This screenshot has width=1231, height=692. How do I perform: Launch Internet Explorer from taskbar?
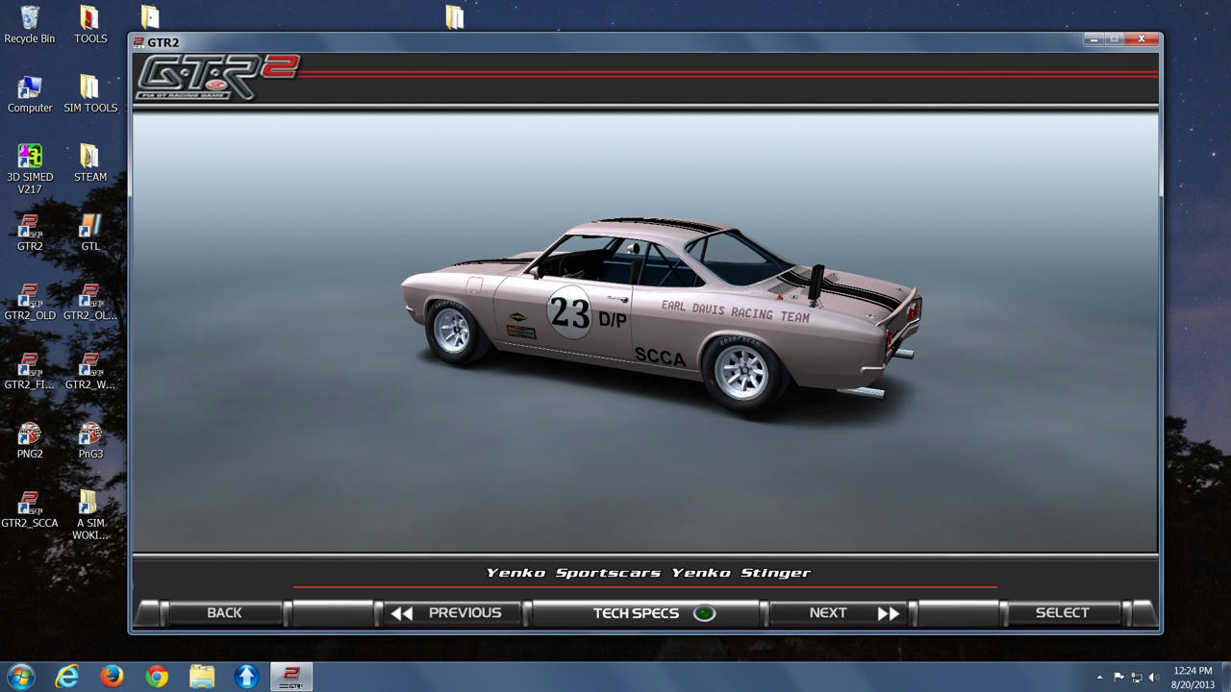(x=66, y=677)
